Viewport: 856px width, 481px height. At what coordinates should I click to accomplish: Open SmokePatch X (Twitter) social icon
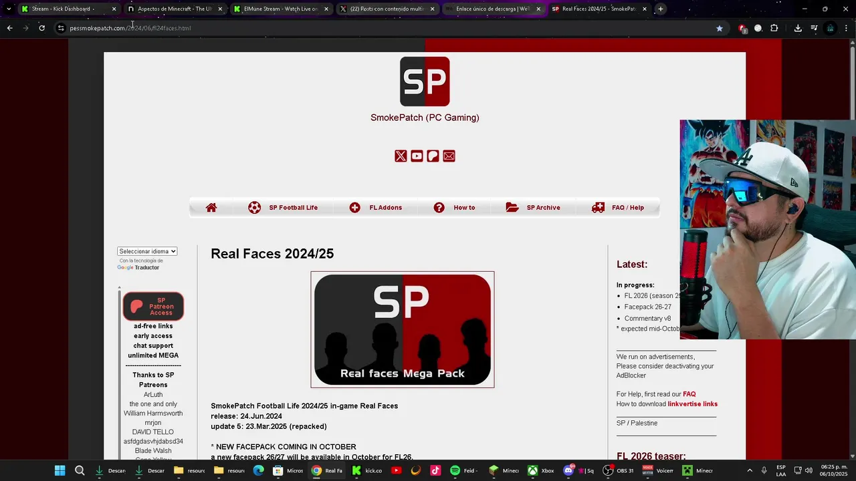401,156
